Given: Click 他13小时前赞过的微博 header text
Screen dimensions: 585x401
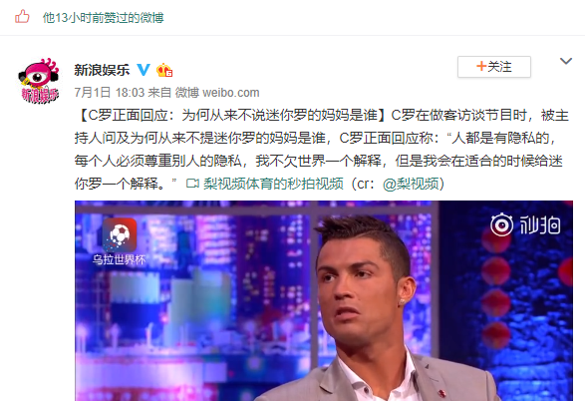Looking at the screenshot, I should (103, 17).
